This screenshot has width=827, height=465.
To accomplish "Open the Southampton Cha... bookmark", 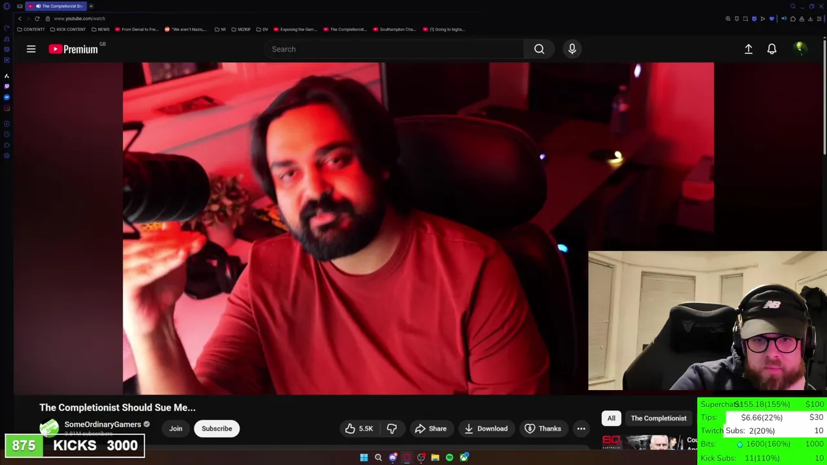I will [x=394, y=29].
